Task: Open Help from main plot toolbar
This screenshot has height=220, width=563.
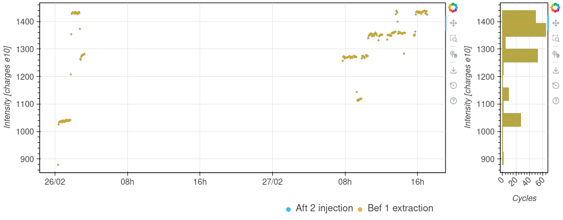Action: pyautogui.click(x=453, y=101)
